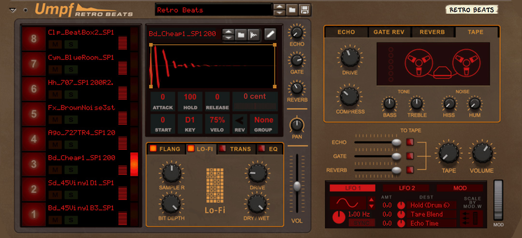Click the VOL fader handle
This screenshot has width=522, height=238.
(x=297, y=186)
